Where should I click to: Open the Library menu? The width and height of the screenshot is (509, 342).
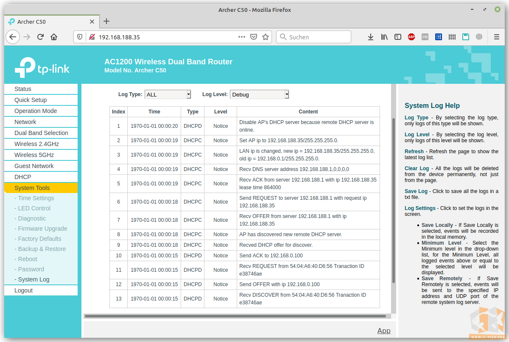coord(384,37)
